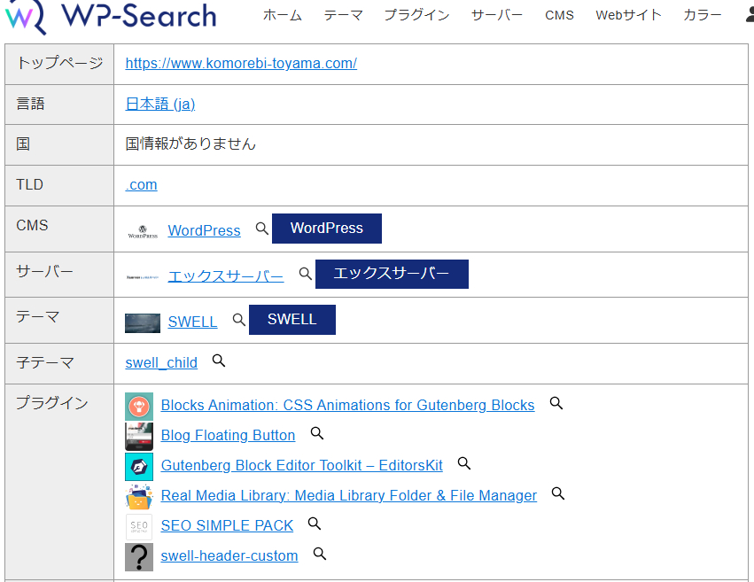Screen dimensions: 754x582
Task: Click the magnifier icon beside swell_child
Action: click(218, 361)
